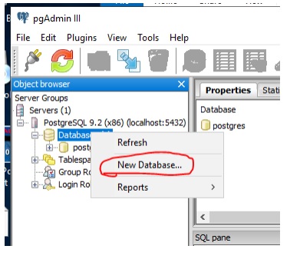Expand the postgres database node
300x279 pixels.
(x=49, y=148)
